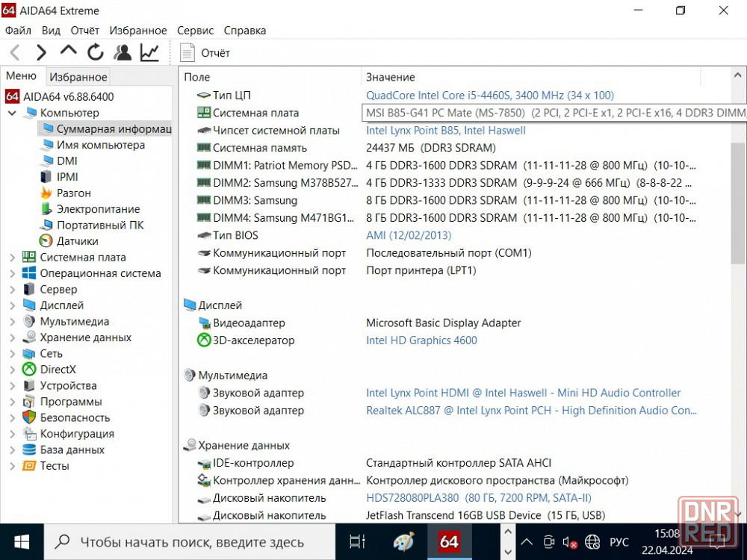Image resolution: width=747 pixels, height=560 pixels.
Task: Click the Отчёт report button
Action: tap(205, 53)
